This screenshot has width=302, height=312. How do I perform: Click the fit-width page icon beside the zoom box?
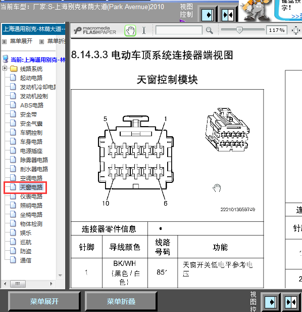point(295,30)
